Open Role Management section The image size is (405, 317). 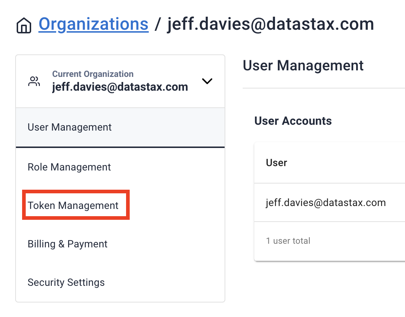120,167
